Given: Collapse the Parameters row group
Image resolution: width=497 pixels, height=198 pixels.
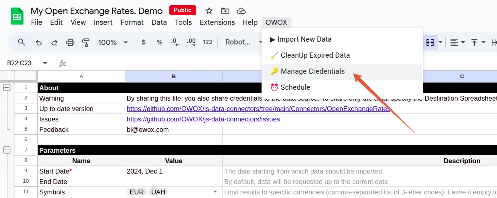Looking at the screenshot, I should tap(7, 150).
